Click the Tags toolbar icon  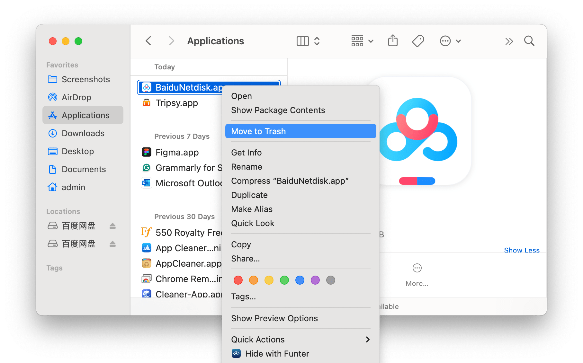(x=418, y=41)
